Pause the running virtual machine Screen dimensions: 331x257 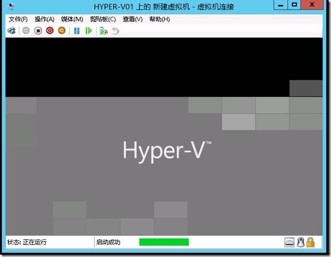pos(77,31)
